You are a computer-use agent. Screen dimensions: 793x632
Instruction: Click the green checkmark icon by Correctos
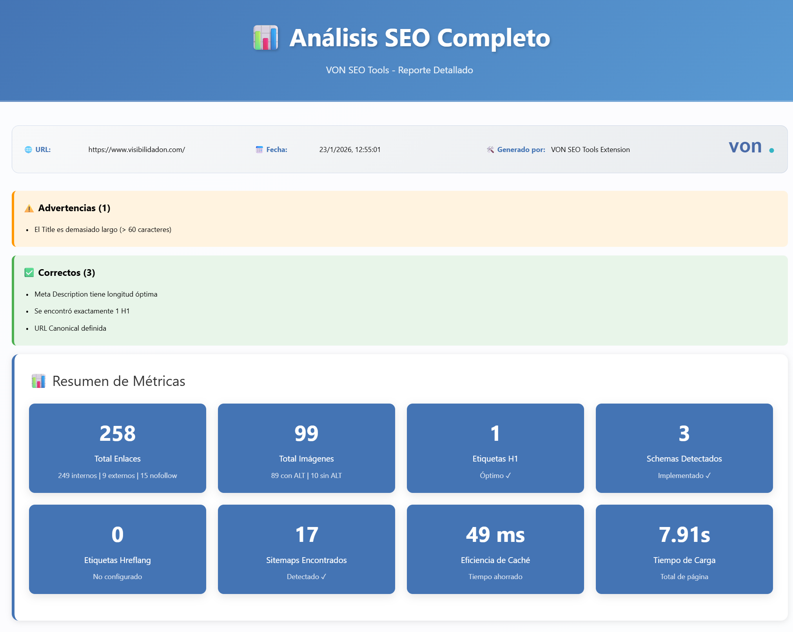pos(29,273)
